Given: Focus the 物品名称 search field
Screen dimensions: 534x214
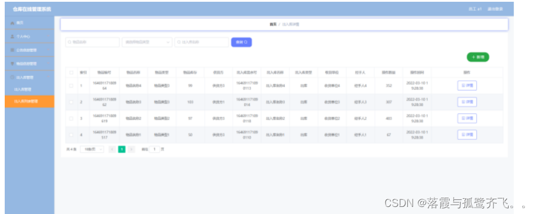Looking at the screenshot, I should pyautogui.click(x=93, y=42).
